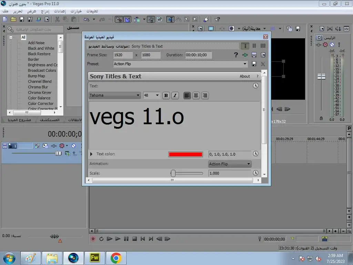Click the Pause button in transport bar
Image resolution: width=353 pixels, height=265 pixels.
pyautogui.click(x=126, y=239)
